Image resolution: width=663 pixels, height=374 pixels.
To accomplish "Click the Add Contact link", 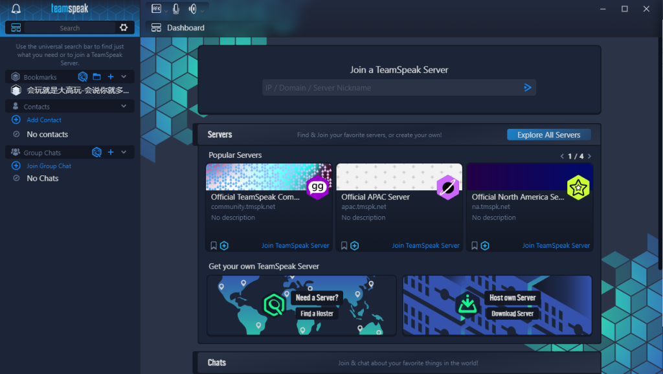I will [44, 120].
